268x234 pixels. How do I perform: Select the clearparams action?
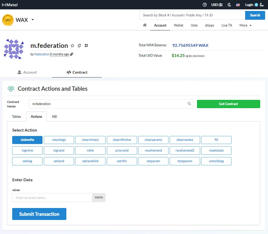[153, 140]
